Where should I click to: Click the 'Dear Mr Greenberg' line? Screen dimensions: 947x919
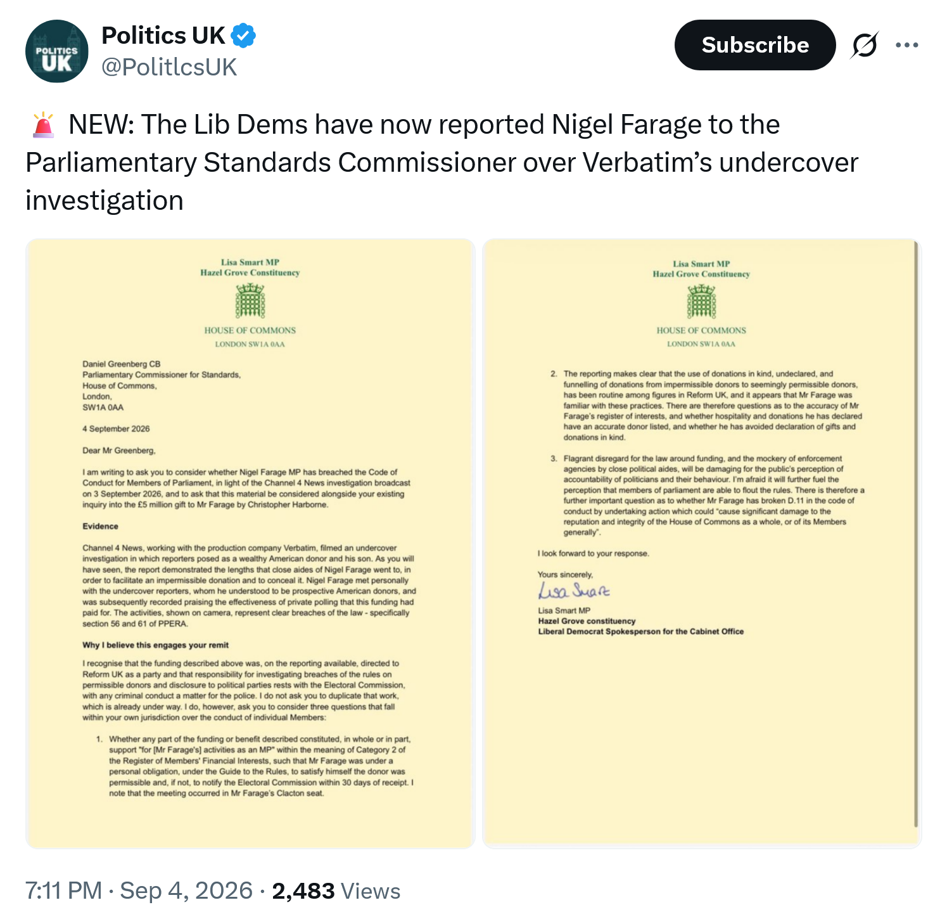(x=118, y=451)
